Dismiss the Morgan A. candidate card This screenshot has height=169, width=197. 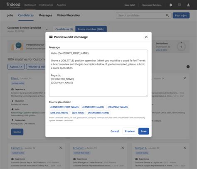click(185, 148)
